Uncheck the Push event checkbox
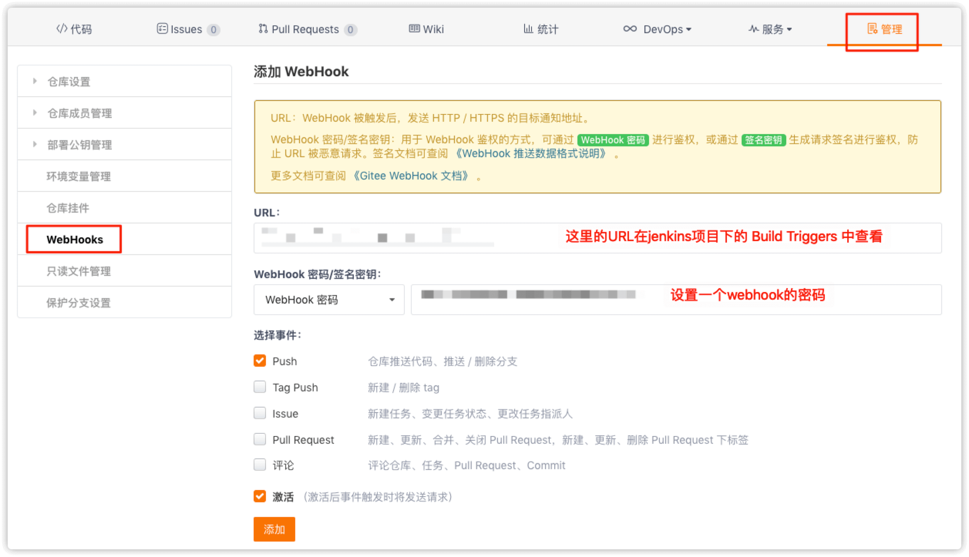The width and height of the screenshot is (969, 557). [260, 361]
